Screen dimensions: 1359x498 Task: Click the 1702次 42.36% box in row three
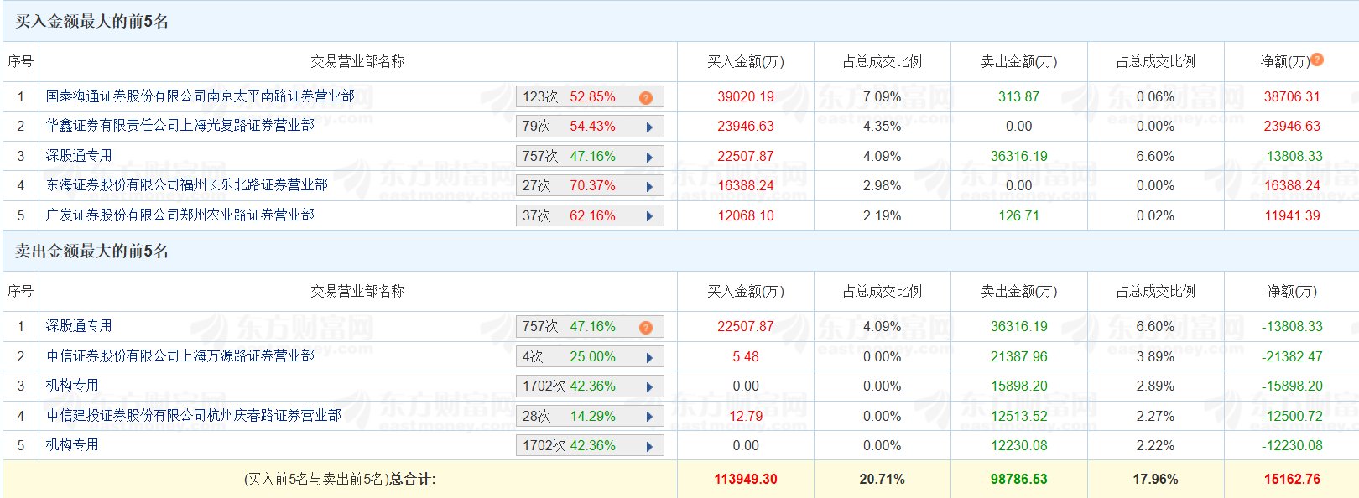[569, 386]
